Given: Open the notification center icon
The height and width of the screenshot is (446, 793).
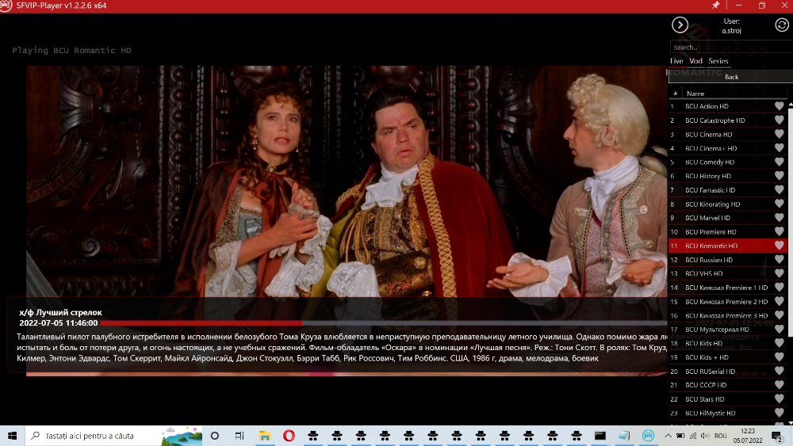Looking at the screenshot, I should coord(777,436).
